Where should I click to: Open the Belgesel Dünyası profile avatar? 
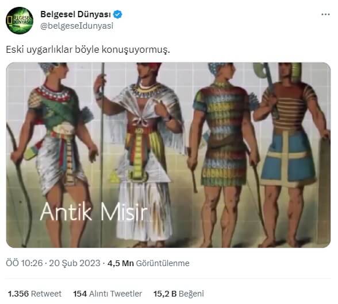click(x=20, y=21)
